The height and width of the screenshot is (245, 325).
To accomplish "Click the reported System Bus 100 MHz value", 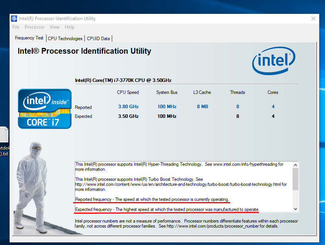I will 167,107.
